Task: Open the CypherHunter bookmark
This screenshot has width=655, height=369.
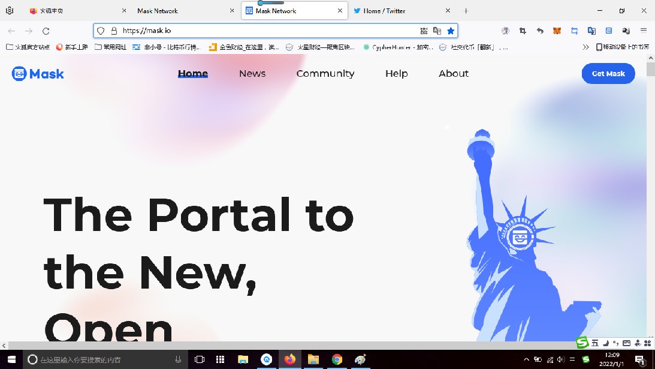Action: point(398,47)
